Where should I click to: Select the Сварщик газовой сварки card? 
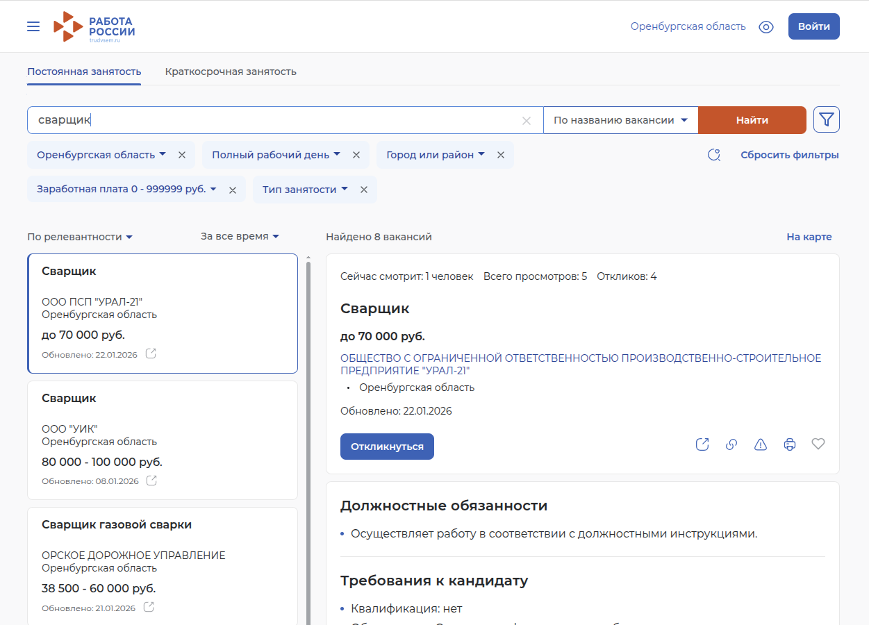163,566
